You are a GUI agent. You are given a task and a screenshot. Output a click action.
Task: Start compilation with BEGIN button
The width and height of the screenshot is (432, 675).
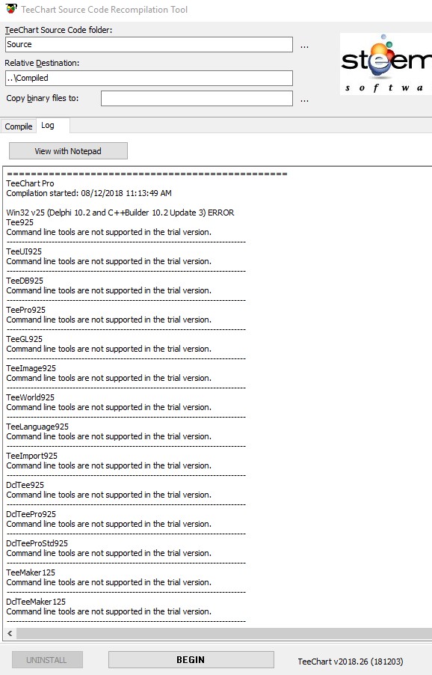pyautogui.click(x=191, y=659)
